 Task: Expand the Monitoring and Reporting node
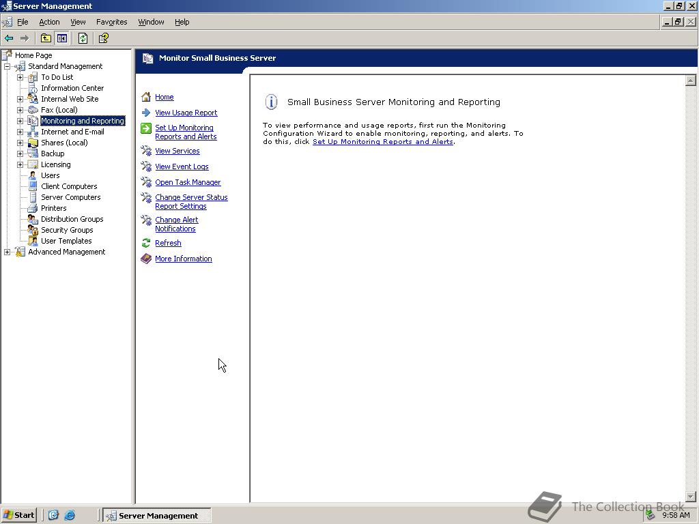pyautogui.click(x=20, y=121)
